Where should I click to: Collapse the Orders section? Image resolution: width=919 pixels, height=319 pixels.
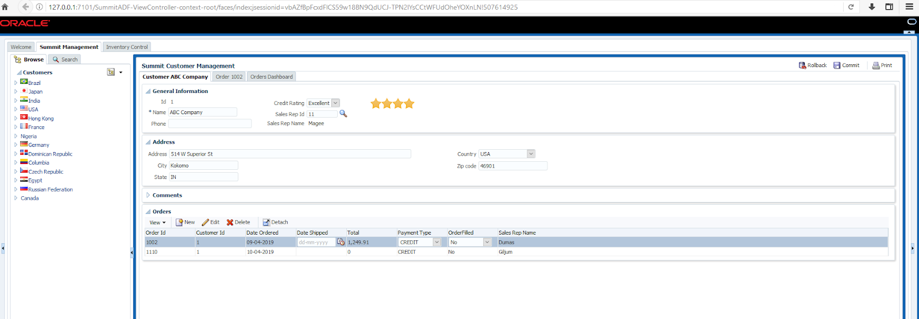pyautogui.click(x=148, y=212)
